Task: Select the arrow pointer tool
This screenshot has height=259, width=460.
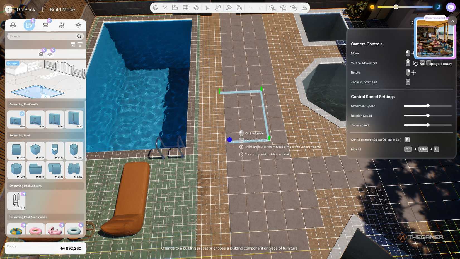Action: tap(207, 8)
